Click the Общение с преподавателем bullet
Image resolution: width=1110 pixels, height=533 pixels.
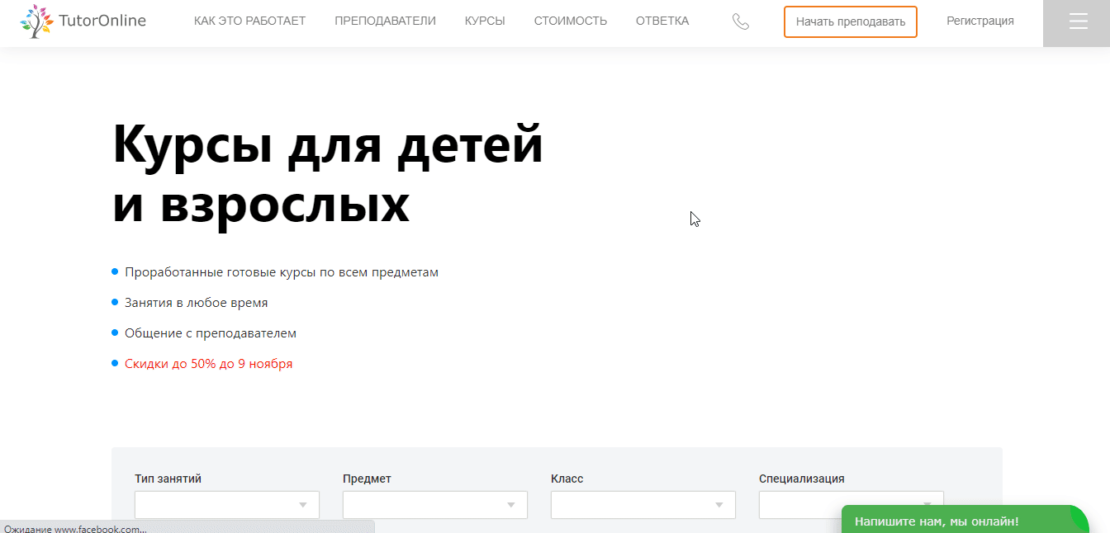click(x=210, y=333)
